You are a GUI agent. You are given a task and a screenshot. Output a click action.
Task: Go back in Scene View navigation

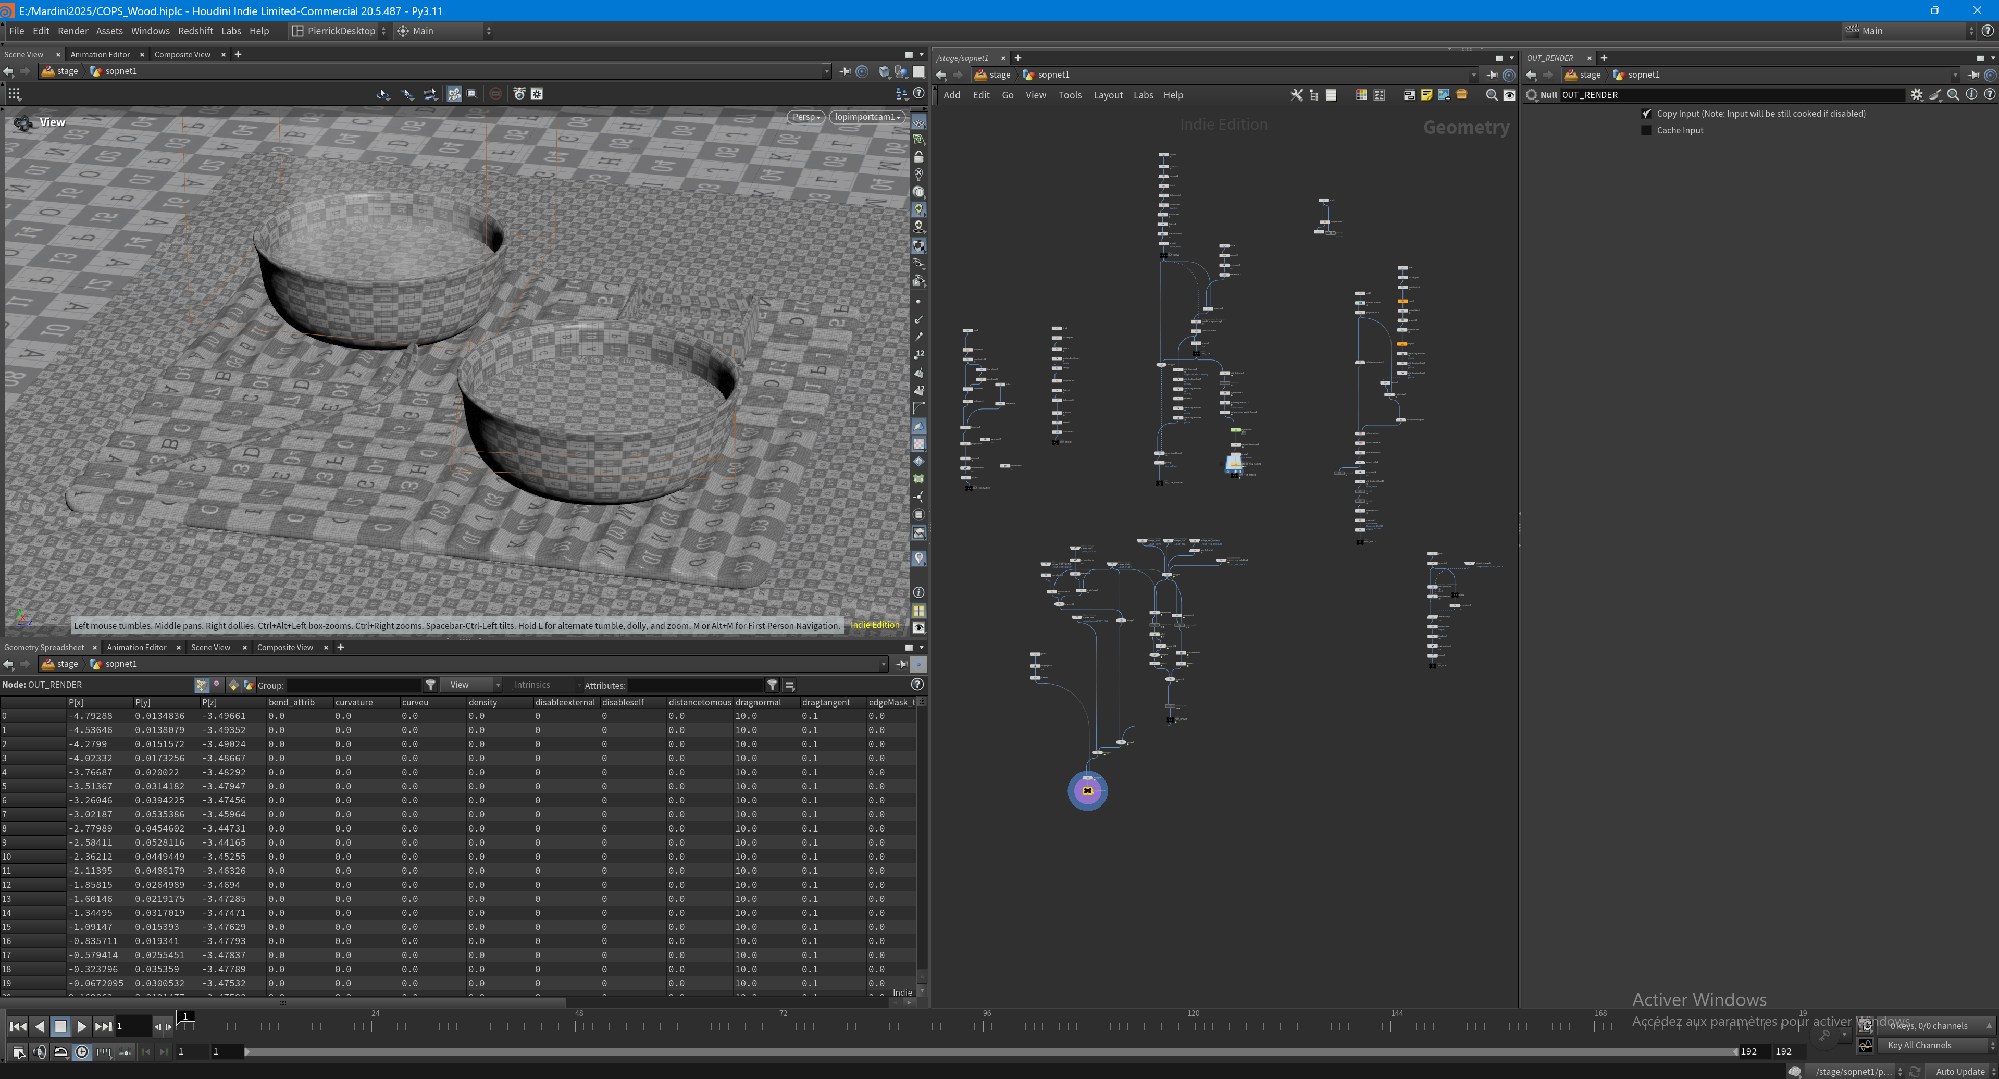point(8,71)
